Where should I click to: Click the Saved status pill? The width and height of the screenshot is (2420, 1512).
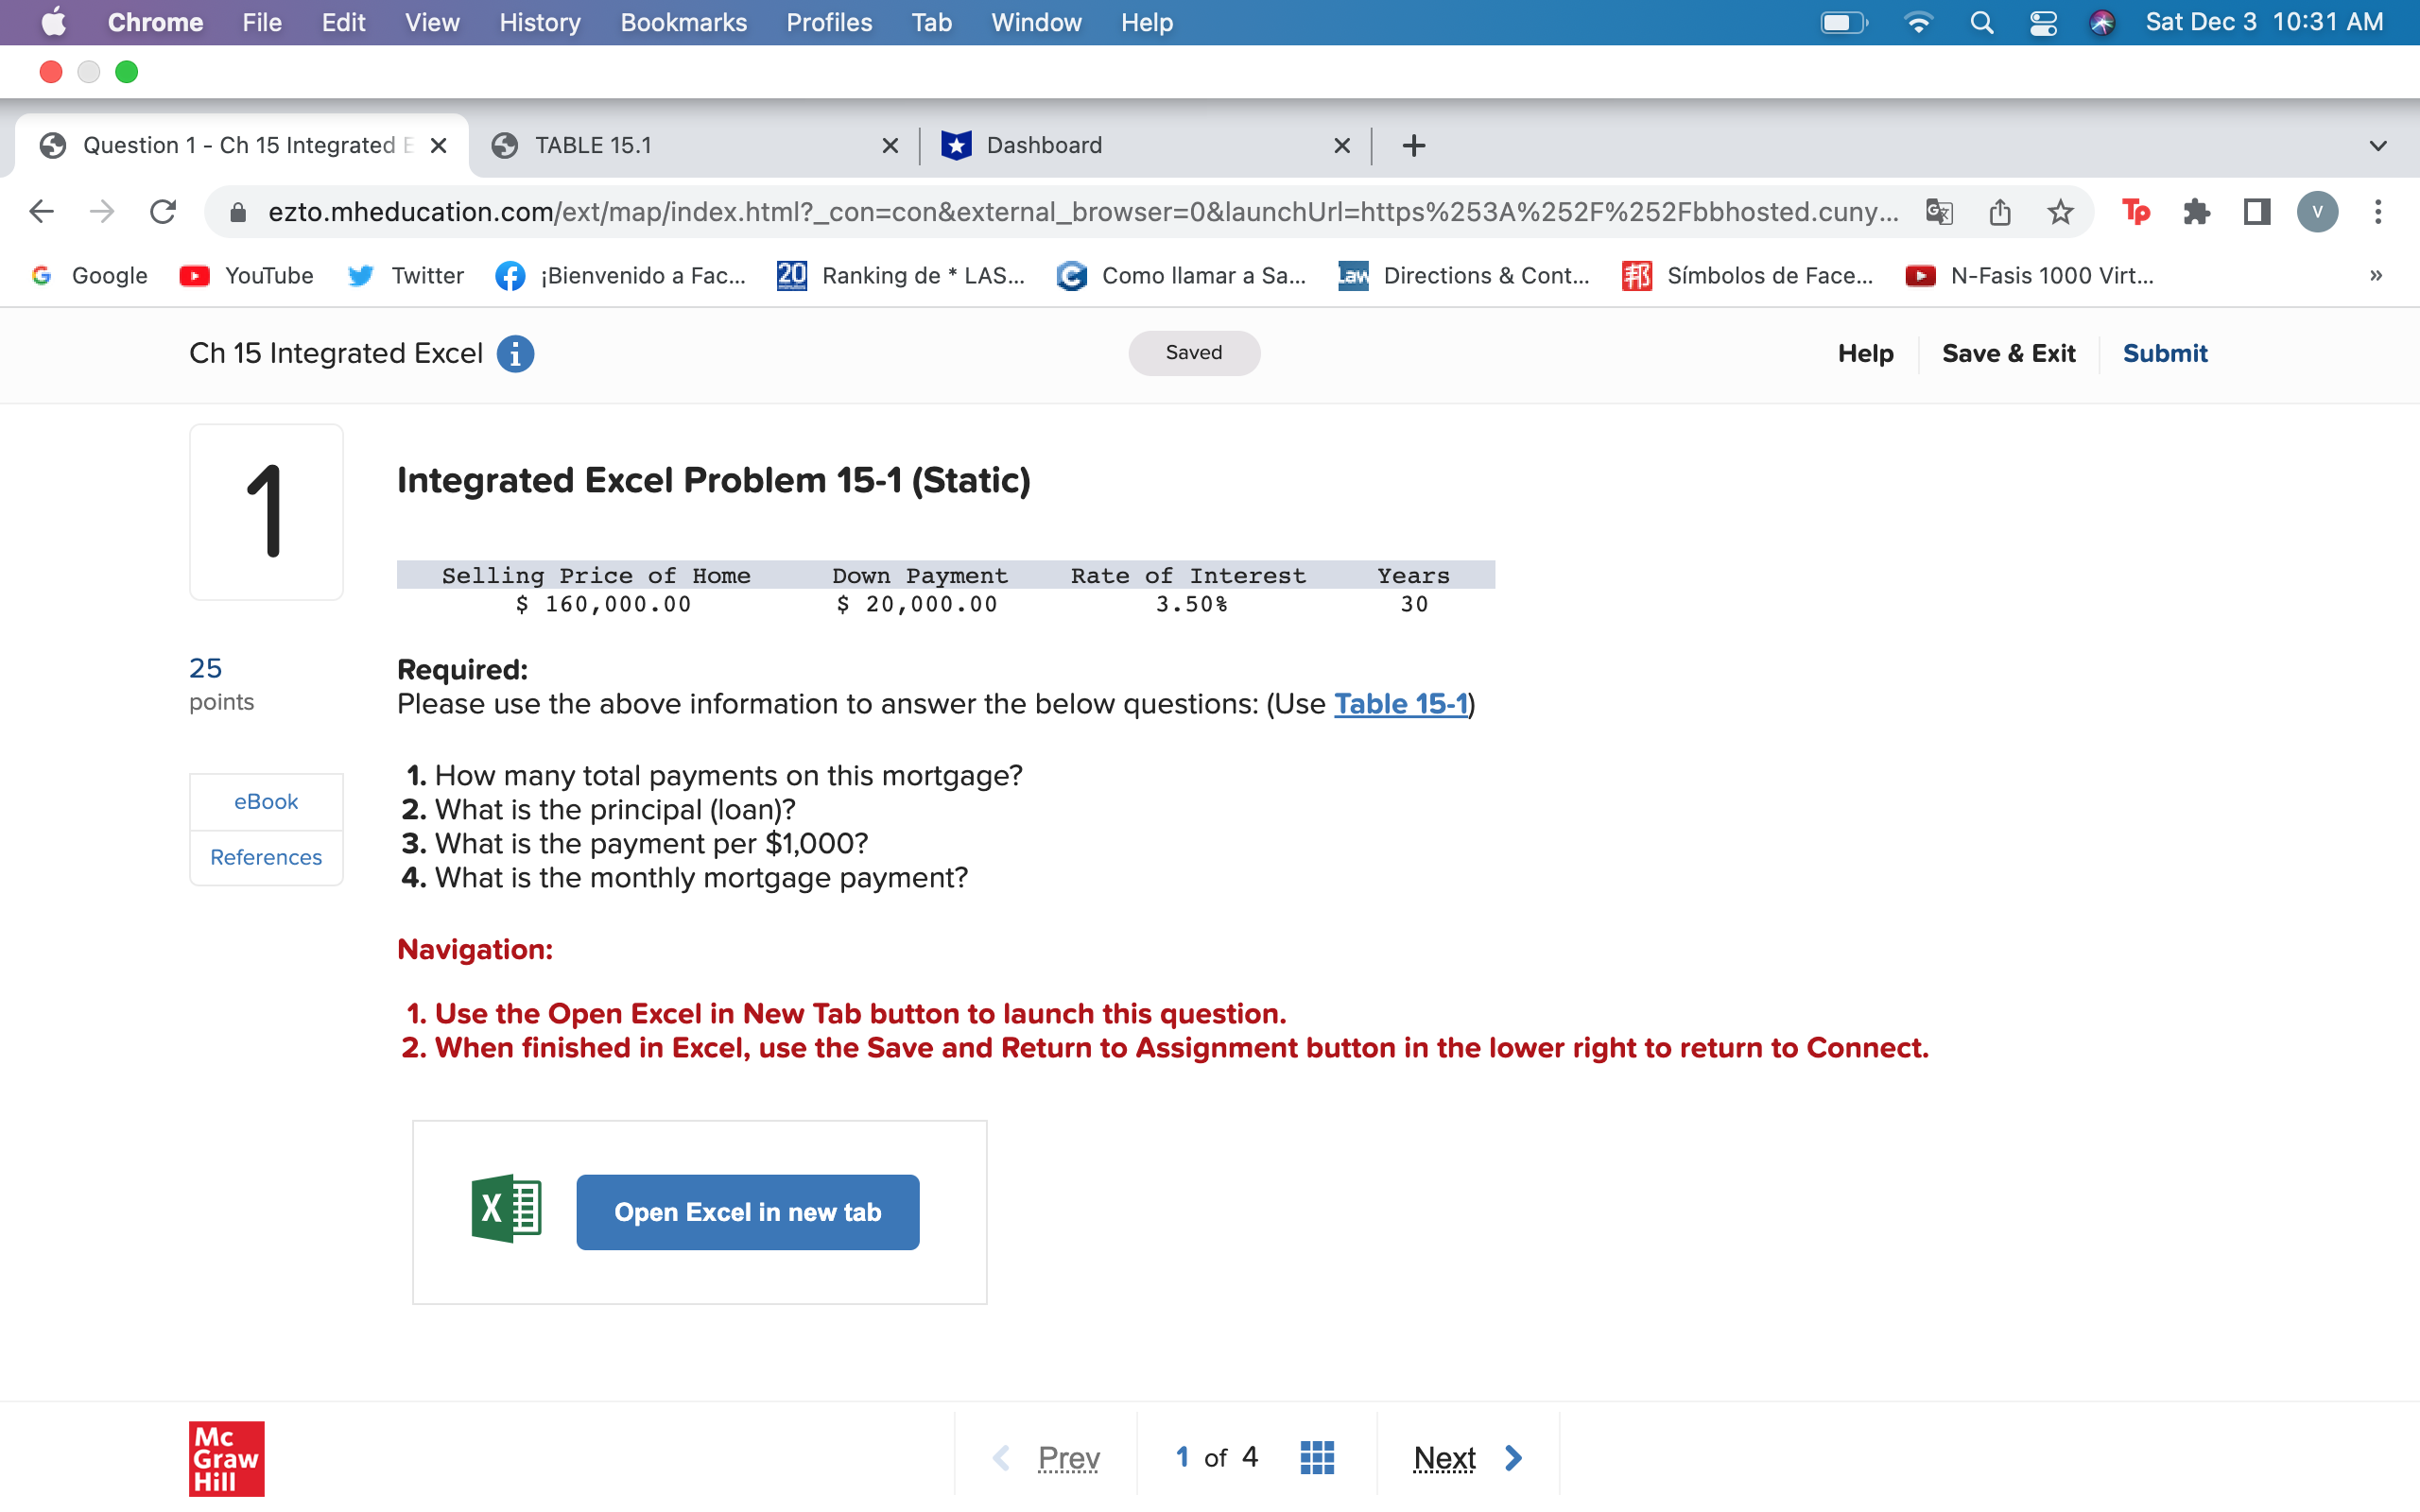1193,353
